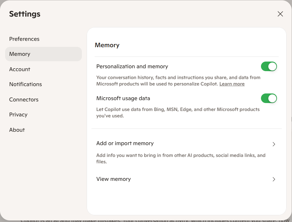292x222 pixels.
Task: Open the Privacy settings section
Action: [43, 115]
